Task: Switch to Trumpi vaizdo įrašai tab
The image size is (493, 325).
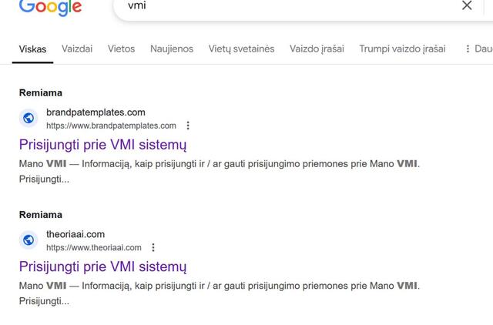Action: [x=402, y=49]
